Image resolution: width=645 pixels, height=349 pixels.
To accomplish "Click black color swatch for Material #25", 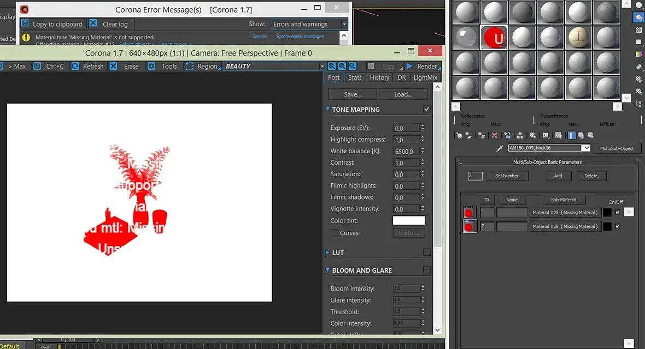I will point(607,212).
